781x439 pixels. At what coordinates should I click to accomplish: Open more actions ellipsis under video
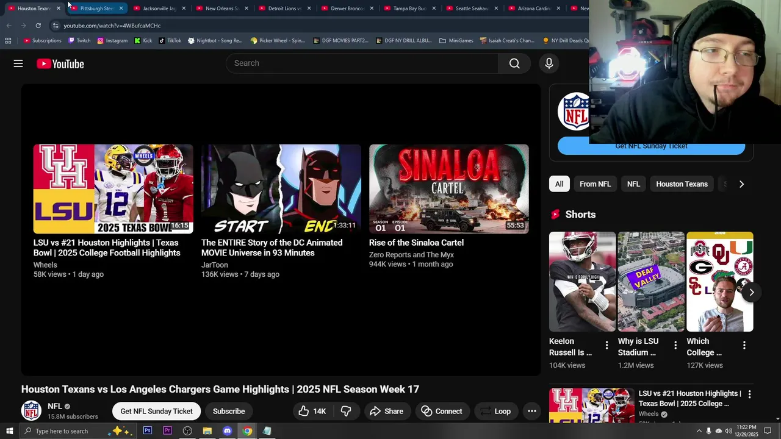point(532,411)
